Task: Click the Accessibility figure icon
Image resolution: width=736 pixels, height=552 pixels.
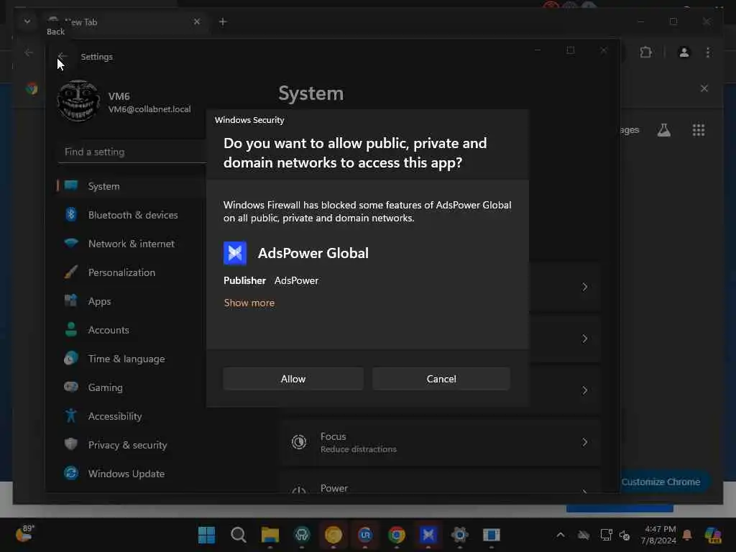Action: click(71, 416)
